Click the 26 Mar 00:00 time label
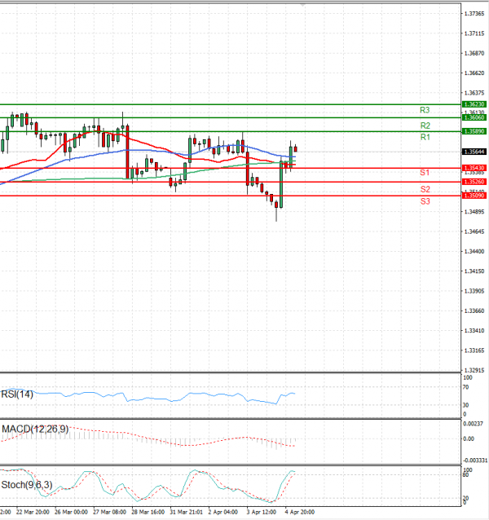 point(71,512)
